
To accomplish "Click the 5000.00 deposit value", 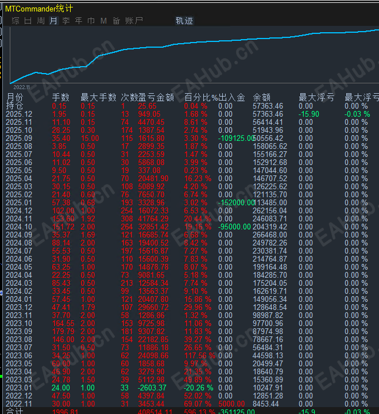I will click(231, 404).
